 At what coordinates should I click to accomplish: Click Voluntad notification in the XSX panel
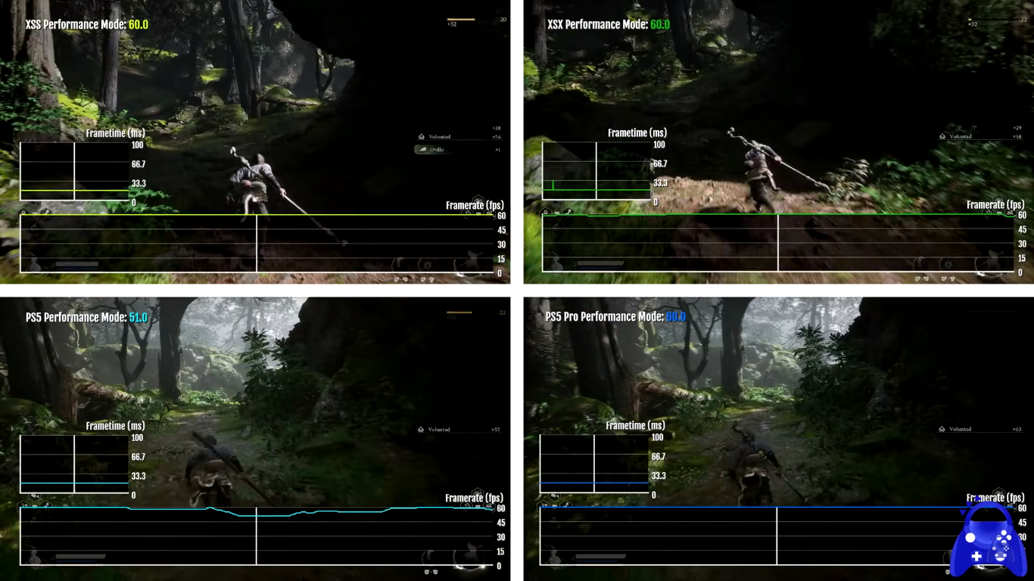click(x=981, y=137)
